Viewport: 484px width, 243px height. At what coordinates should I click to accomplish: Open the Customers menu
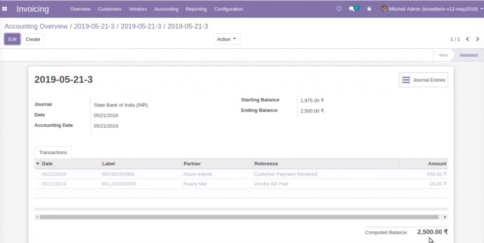110,9
